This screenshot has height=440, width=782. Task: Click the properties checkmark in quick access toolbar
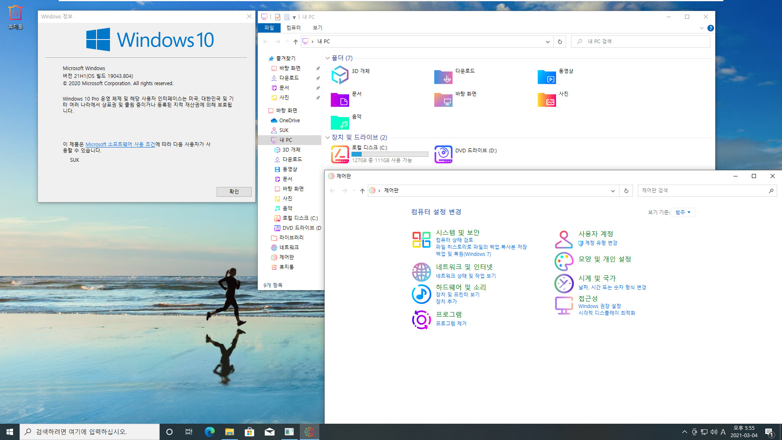[x=277, y=17]
